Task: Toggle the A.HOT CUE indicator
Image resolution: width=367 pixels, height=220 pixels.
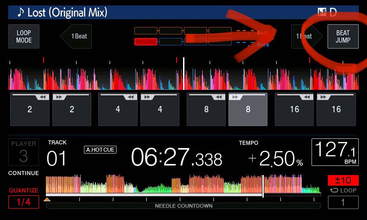Action: [100, 149]
